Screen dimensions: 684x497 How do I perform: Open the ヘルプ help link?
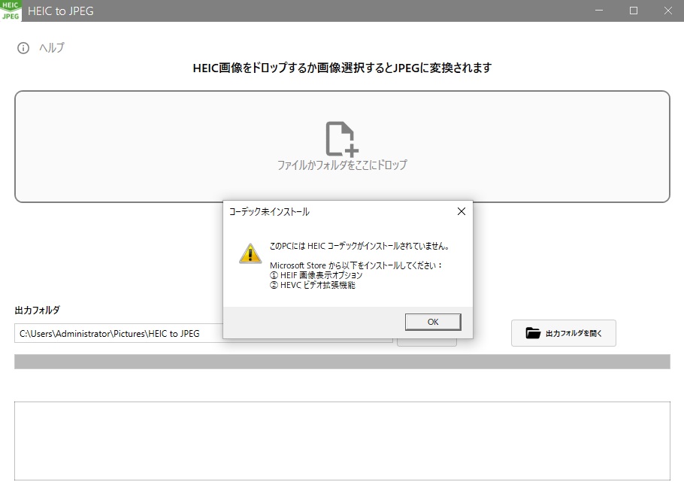tap(52, 47)
